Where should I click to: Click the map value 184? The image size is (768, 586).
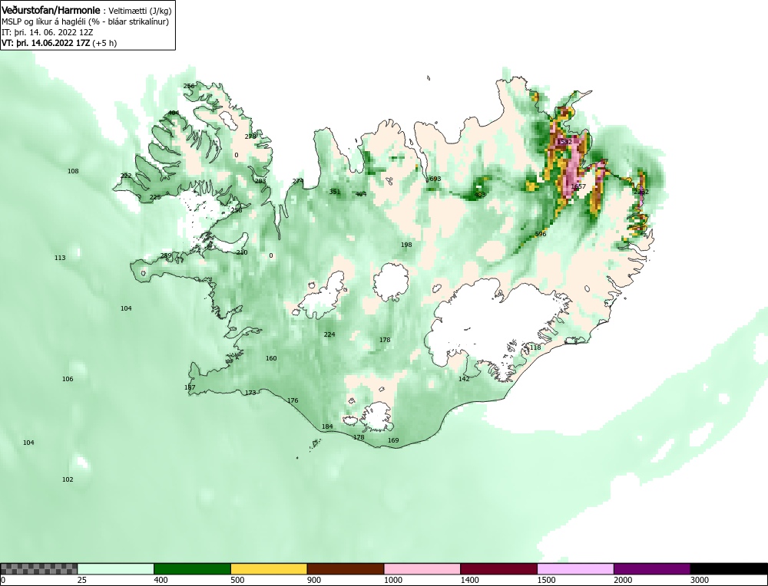[327, 426]
